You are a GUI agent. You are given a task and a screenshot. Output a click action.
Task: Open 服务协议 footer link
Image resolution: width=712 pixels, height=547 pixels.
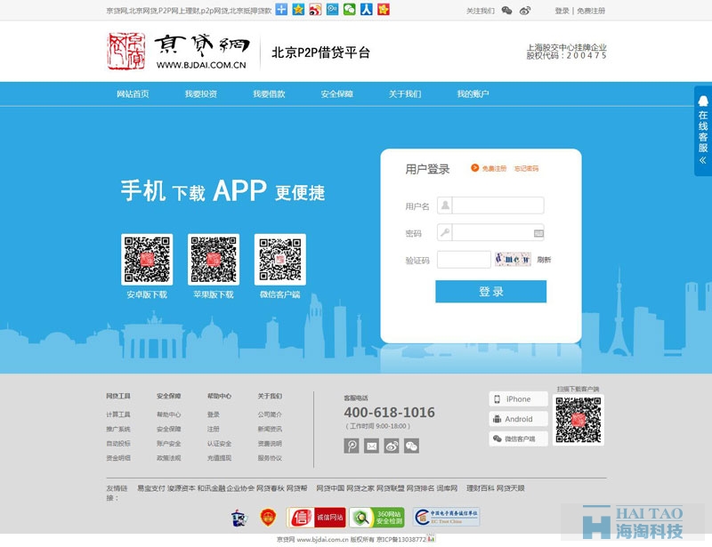coord(270,458)
